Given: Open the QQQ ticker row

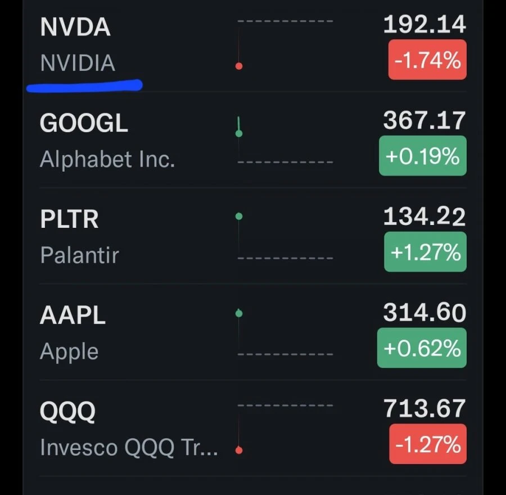Looking at the screenshot, I should [x=253, y=428].
